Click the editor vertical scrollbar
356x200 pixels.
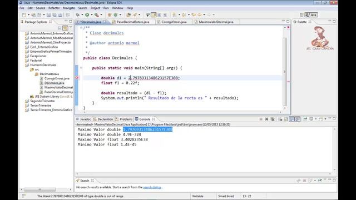(285, 72)
